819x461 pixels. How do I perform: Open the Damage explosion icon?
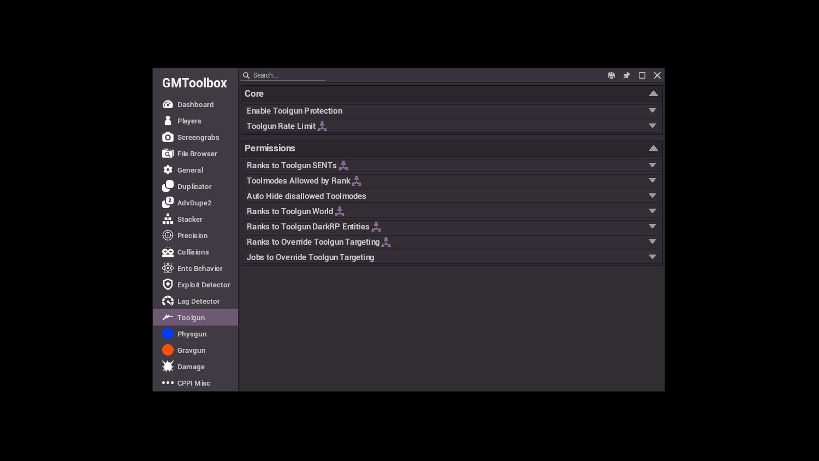point(168,367)
